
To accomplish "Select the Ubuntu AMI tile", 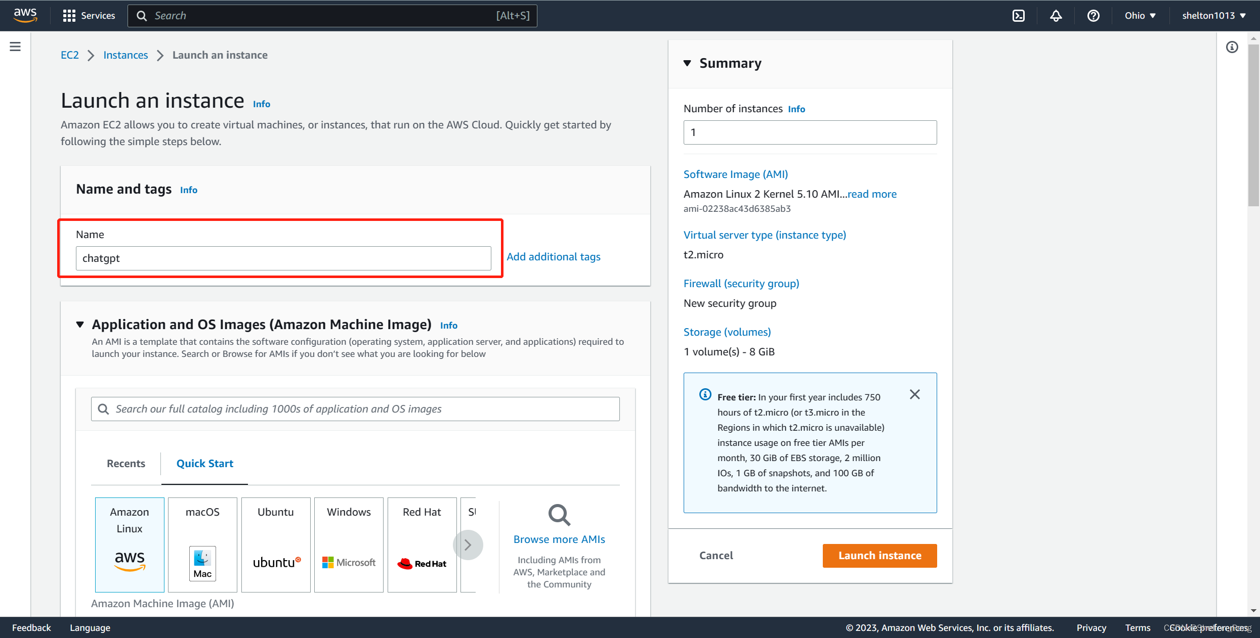I will tap(276, 544).
